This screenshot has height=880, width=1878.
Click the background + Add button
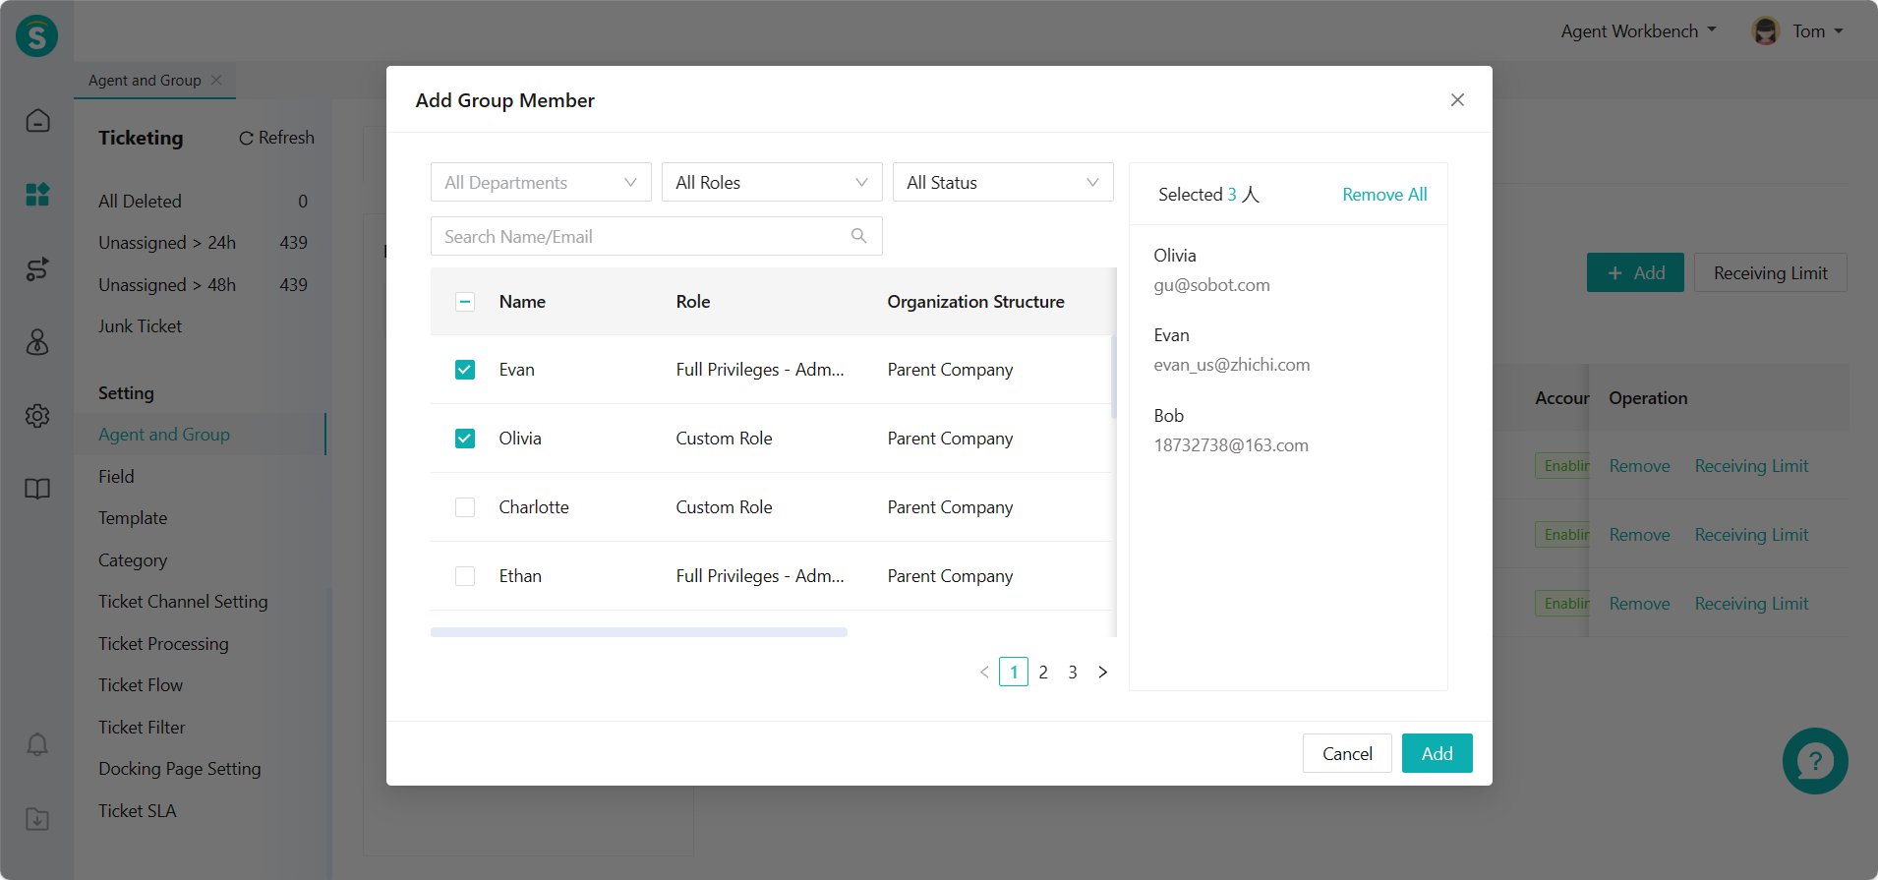1635,272
